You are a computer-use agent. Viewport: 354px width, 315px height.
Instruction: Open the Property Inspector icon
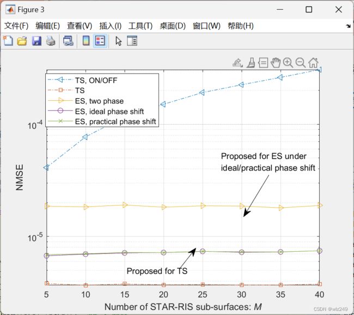[132, 41]
